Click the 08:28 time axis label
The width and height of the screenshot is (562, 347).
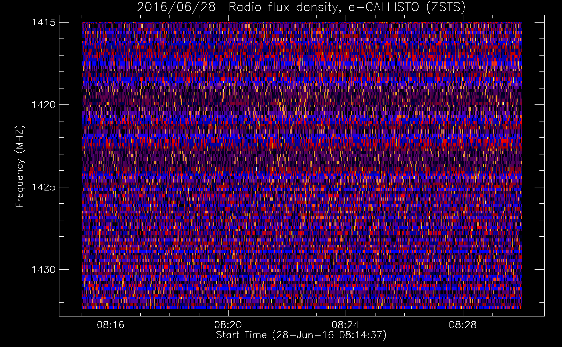coord(463,325)
